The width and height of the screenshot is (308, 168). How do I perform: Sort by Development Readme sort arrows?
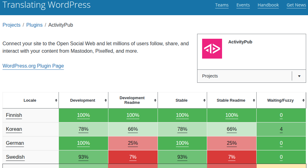click(x=155, y=100)
